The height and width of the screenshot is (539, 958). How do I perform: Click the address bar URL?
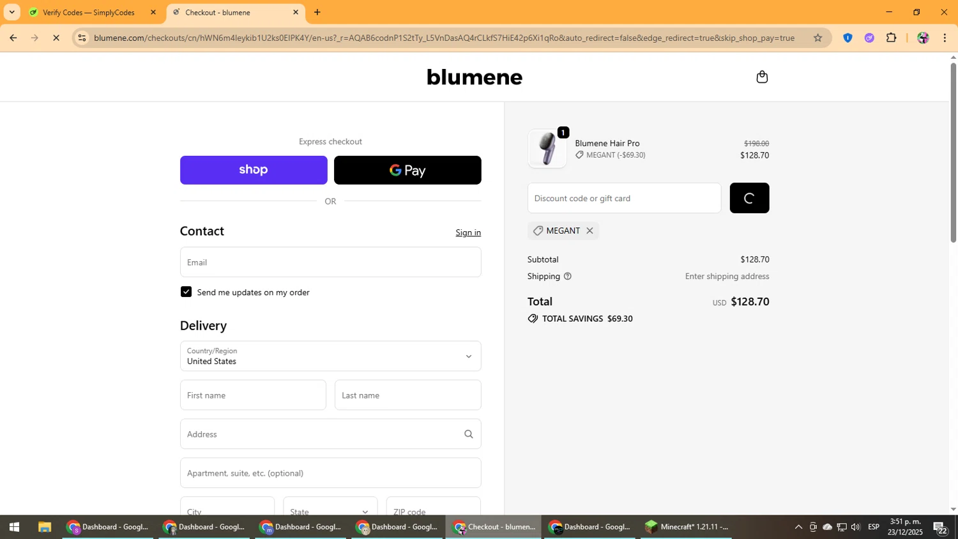click(x=444, y=38)
